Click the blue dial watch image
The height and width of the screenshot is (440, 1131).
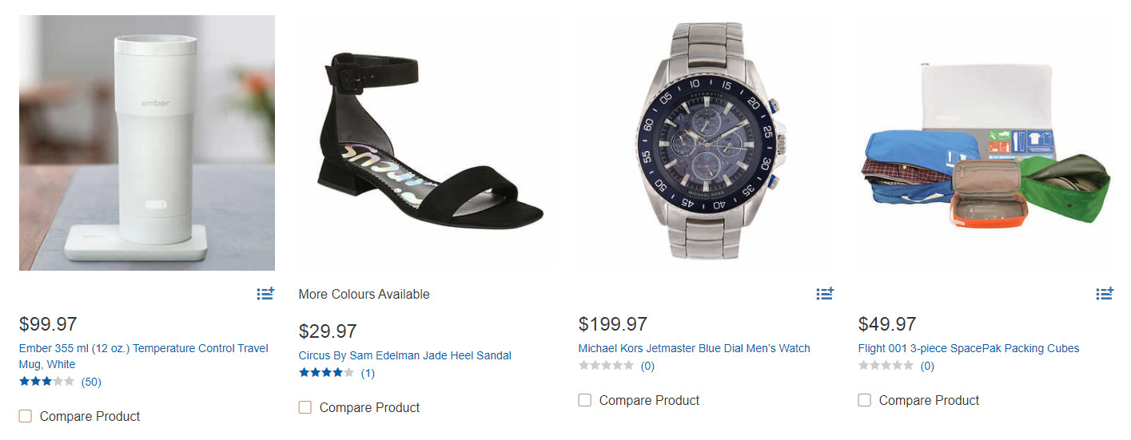click(707, 143)
